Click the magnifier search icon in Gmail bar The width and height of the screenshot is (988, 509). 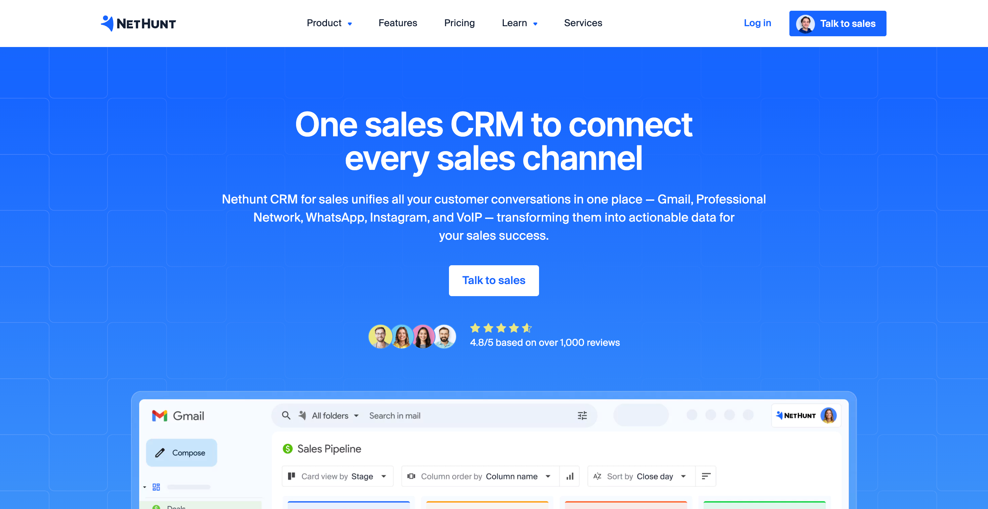[x=286, y=415]
